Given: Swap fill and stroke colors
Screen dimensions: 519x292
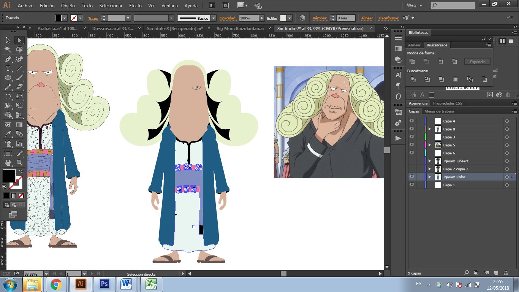Looking at the screenshot, I should pyautogui.click(x=21, y=171).
